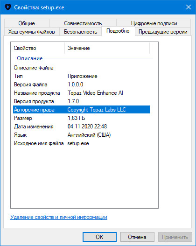Click the Описание group heading
196x246 pixels.
point(30,58)
